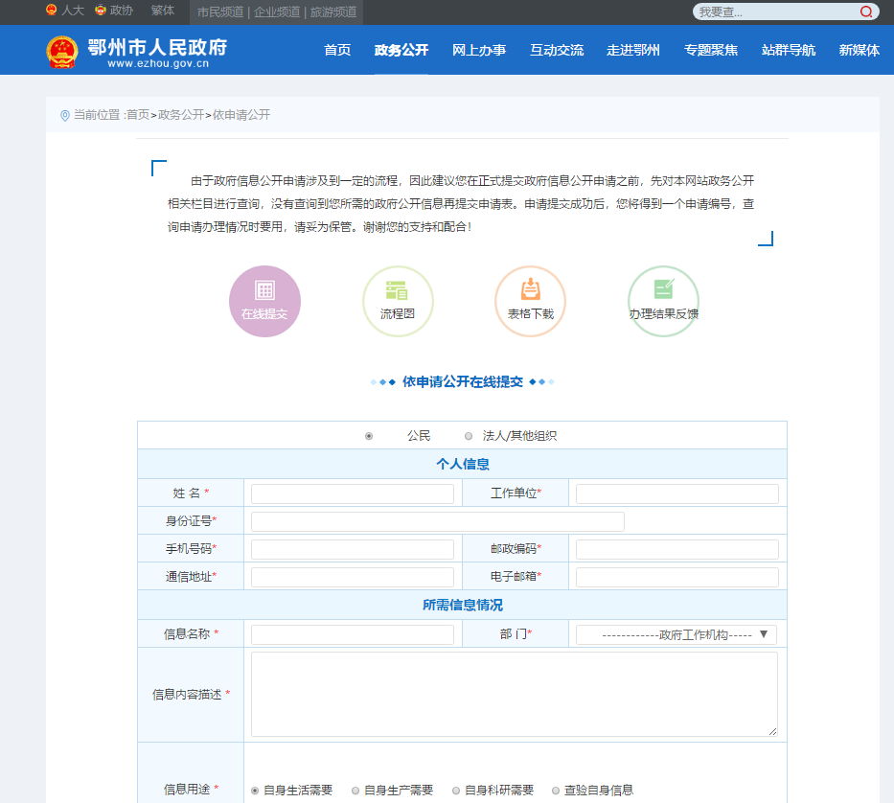Choose 自身生活需要 as information use
894x803 pixels.
click(x=255, y=791)
